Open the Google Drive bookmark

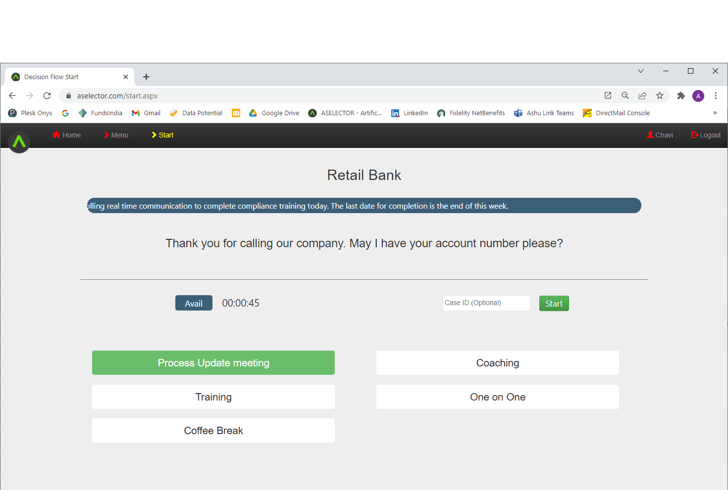tap(274, 113)
